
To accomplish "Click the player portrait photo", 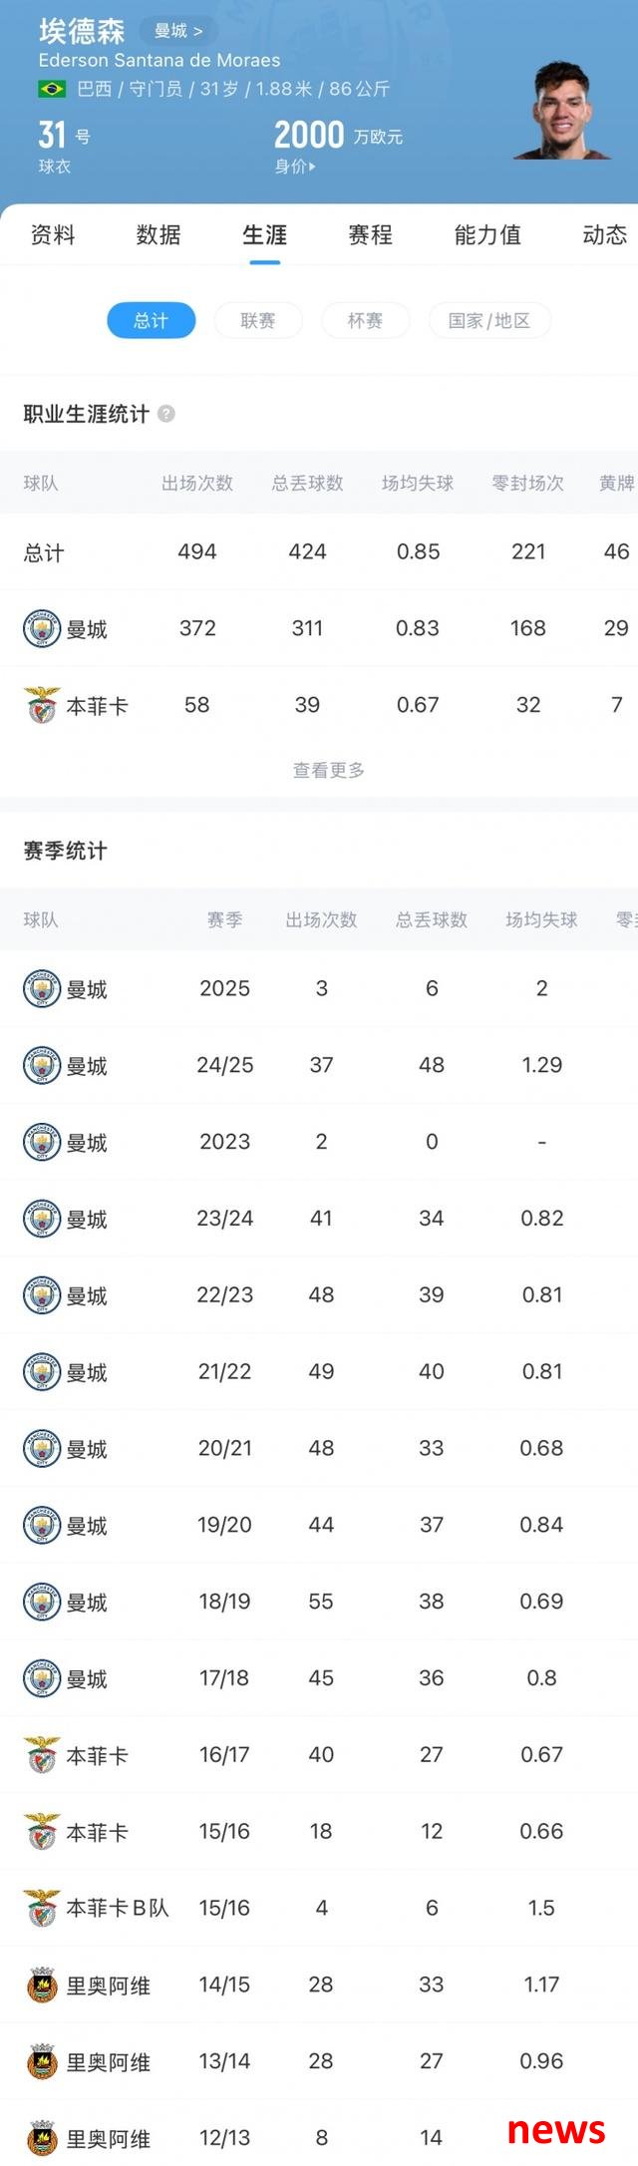I will click(x=562, y=110).
